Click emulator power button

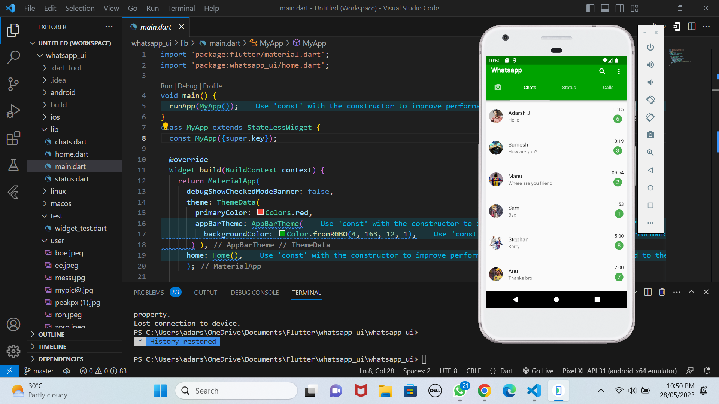click(x=650, y=47)
